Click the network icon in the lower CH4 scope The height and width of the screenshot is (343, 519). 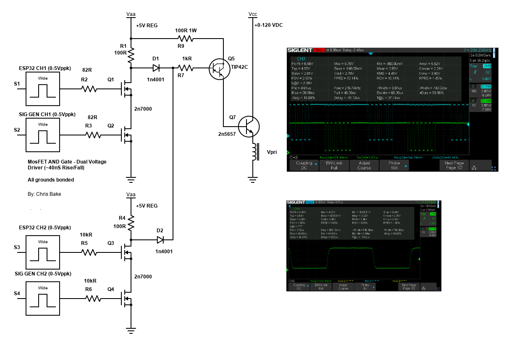(x=423, y=288)
